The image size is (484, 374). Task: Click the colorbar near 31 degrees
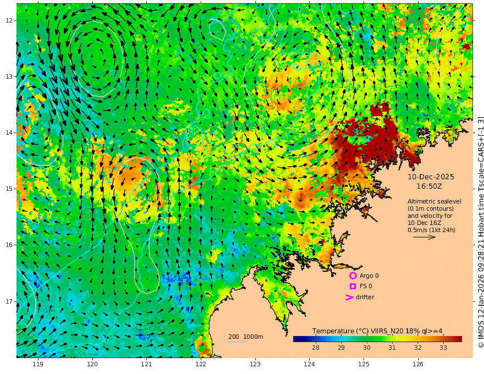click(392, 339)
